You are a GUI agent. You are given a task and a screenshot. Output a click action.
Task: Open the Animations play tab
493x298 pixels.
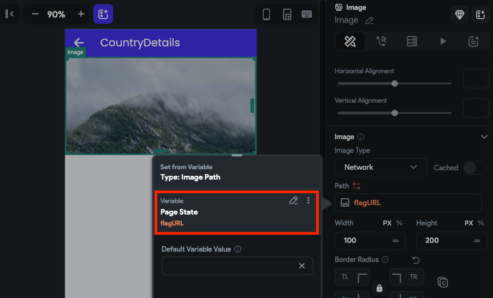coord(443,41)
